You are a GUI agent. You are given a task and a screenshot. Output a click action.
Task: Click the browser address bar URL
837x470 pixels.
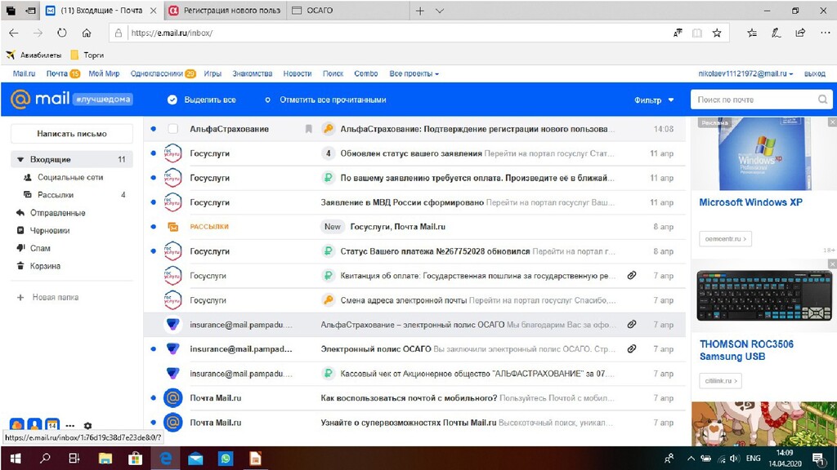tap(172, 33)
